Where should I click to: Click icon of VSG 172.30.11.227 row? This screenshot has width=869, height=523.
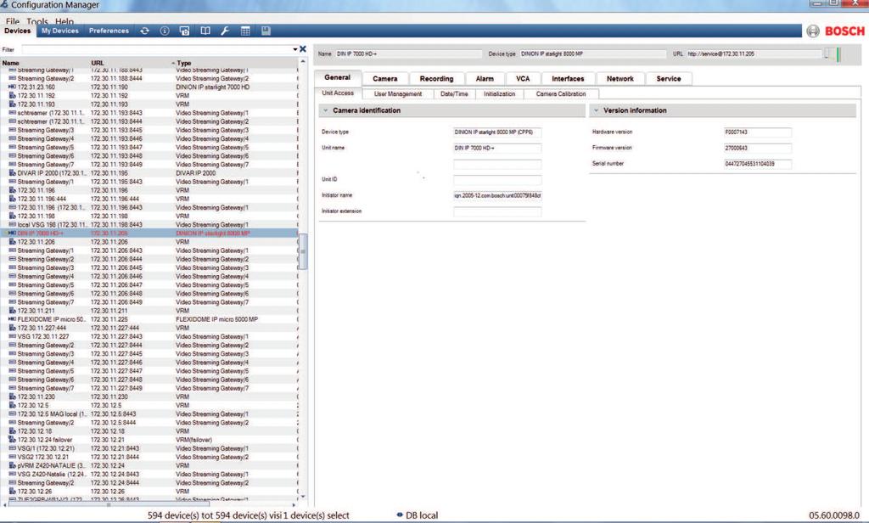(x=12, y=337)
